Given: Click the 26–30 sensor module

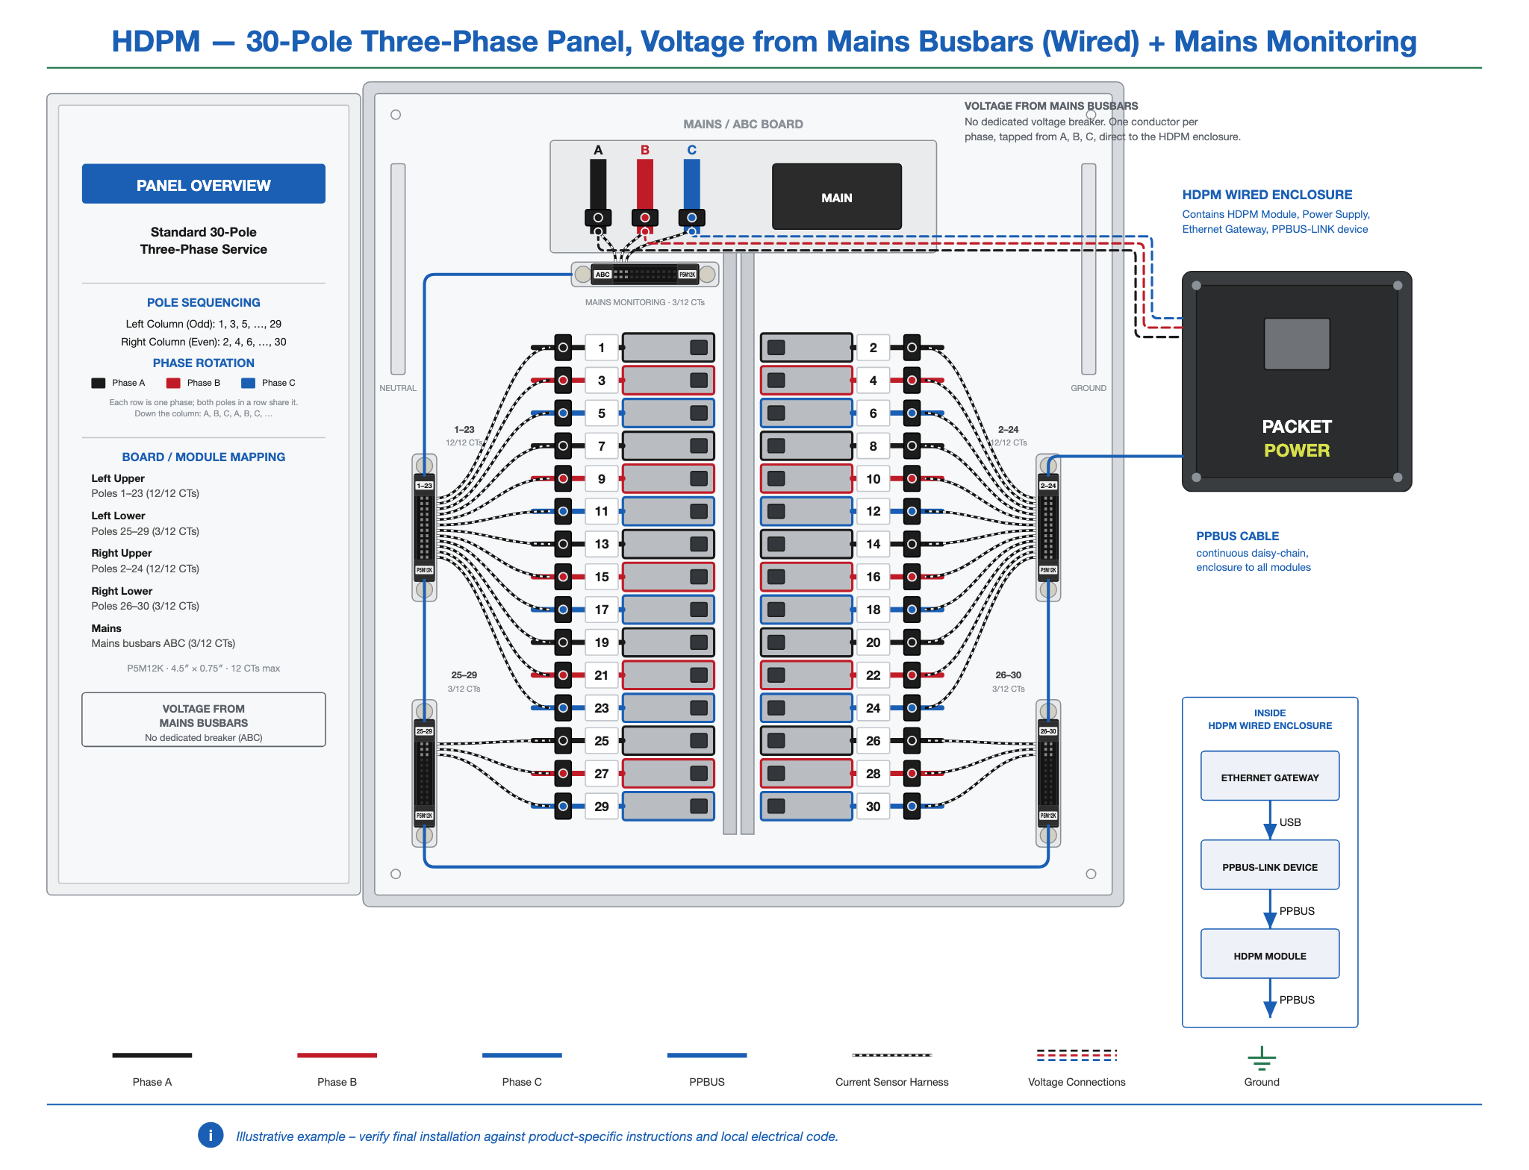Looking at the screenshot, I should pyautogui.click(x=1048, y=773).
